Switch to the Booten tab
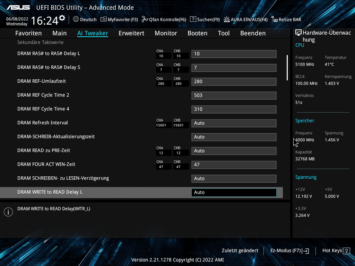The height and width of the screenshot is (266, 355). point(197,33)
